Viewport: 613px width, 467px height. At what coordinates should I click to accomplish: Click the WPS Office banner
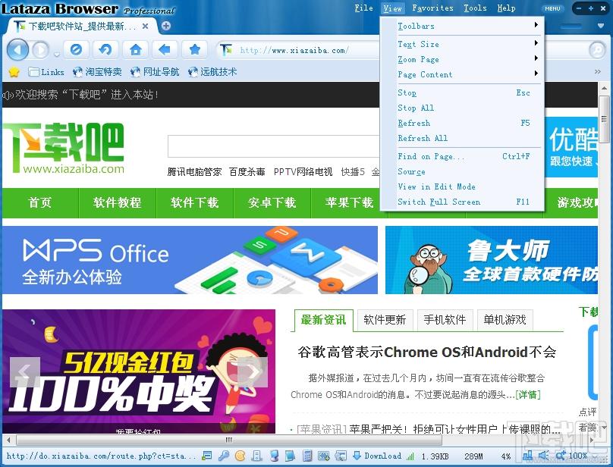tap(190, 260)
